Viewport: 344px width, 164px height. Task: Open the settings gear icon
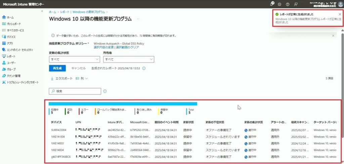coord(279,4)
